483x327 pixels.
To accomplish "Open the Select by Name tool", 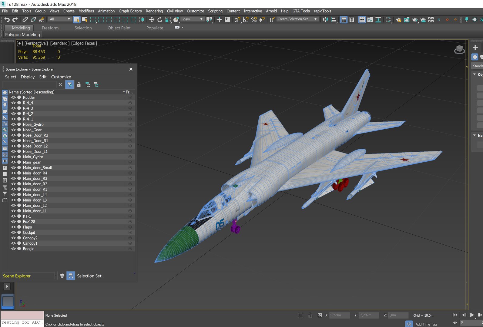I will (85, 19).
